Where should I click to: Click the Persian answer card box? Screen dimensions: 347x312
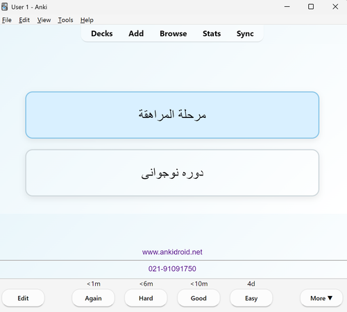(172, 173)
